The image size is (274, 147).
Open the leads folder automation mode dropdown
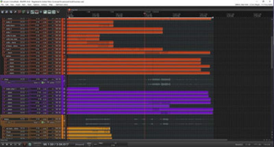[x=52, y=122]
